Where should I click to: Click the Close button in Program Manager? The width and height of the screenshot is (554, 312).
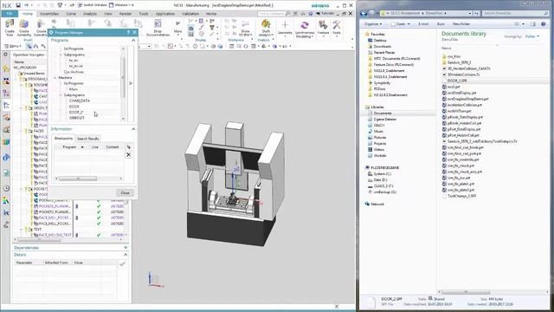click(125, 192)
